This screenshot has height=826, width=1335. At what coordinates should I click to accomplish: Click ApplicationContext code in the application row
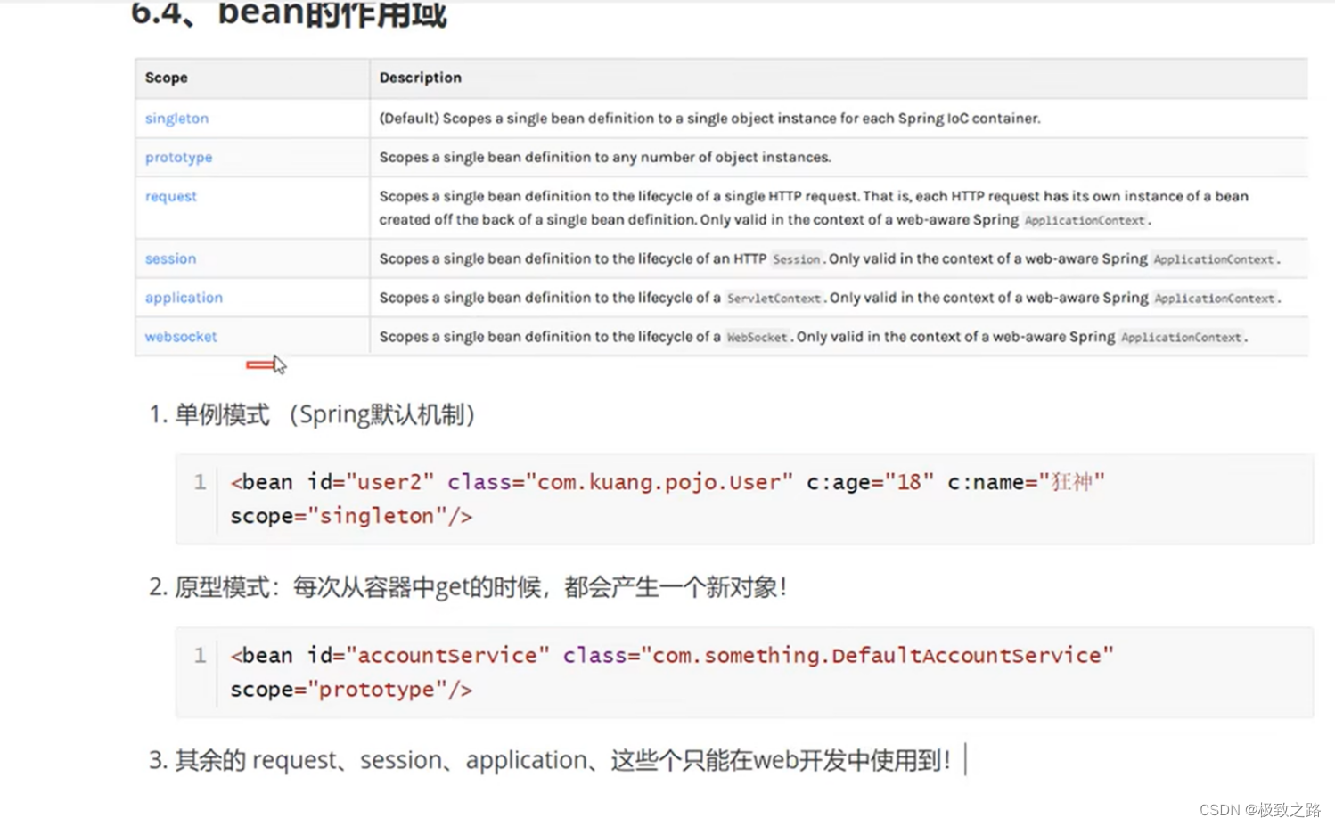click(x=1215, y=299)
